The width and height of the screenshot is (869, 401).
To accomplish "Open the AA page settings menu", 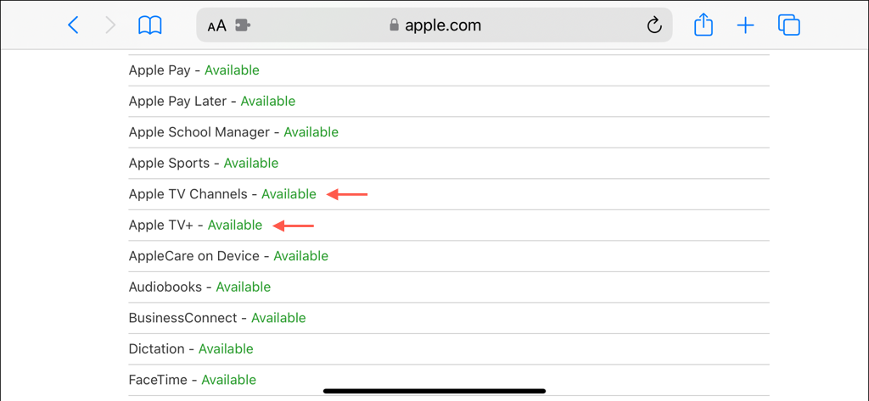I will pos(216,25).
